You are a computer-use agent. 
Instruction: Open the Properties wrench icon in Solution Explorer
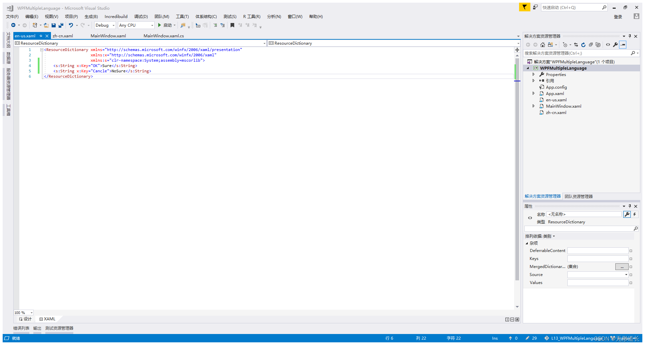[x=615, y=45]
